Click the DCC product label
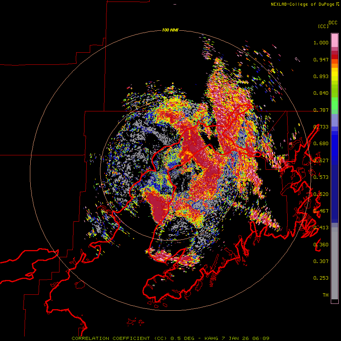Screen dimensions: 341x341 pos(333,23)
